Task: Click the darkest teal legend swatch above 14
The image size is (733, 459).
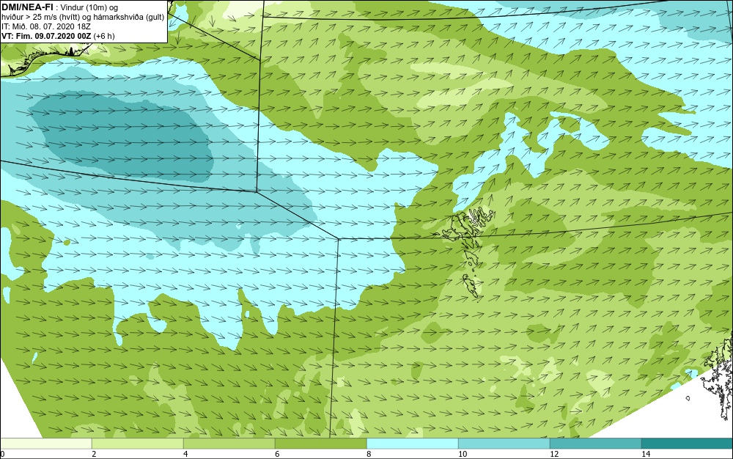Action: click(x=688, y=444)
